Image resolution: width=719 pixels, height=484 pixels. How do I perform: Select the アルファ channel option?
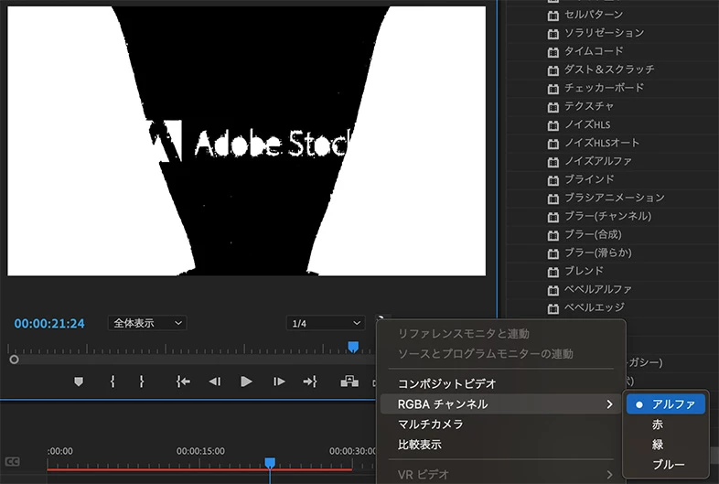click(666, 404)
